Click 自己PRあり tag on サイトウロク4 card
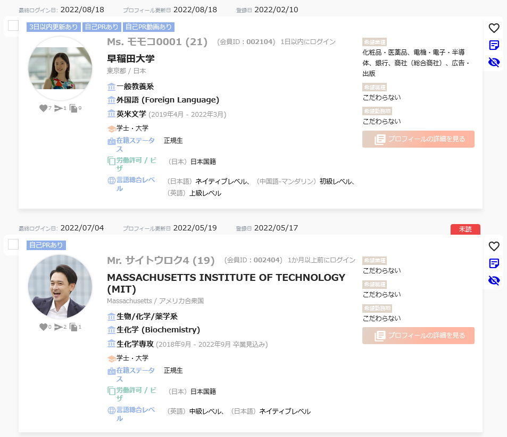 (x=46, y=245)
